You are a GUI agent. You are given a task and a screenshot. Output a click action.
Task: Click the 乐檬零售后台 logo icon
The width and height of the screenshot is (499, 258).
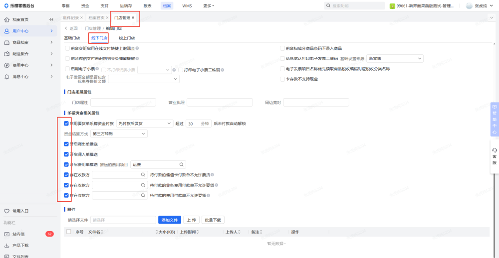coord(6,5)
